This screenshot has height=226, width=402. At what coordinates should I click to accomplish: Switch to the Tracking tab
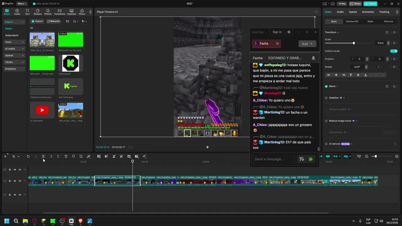[x=384, y=12]
